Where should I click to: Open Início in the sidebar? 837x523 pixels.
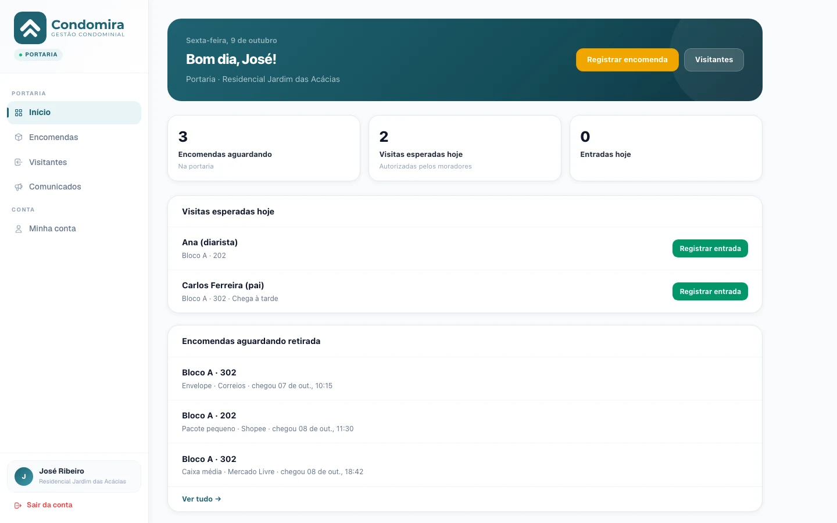[x=74, y=113]
